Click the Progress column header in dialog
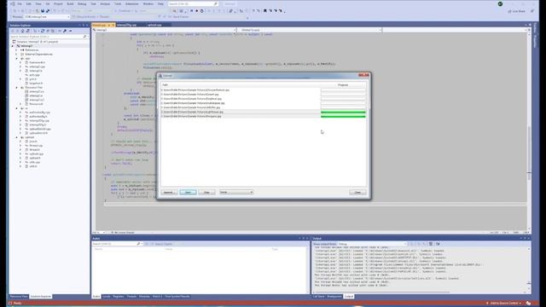The image size is (546, 307). click(343, 85)
